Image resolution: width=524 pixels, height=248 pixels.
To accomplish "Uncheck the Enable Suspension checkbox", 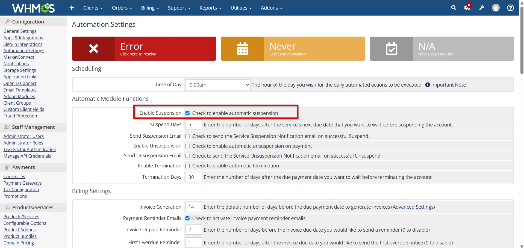I will (187, 113).
